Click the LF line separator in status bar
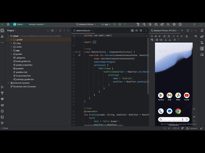This screenshot has height=153, width=205. (169, 128)
